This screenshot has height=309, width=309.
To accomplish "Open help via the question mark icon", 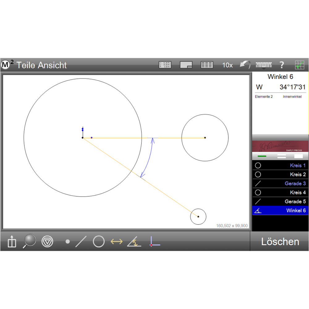I will tap(281, 65).
